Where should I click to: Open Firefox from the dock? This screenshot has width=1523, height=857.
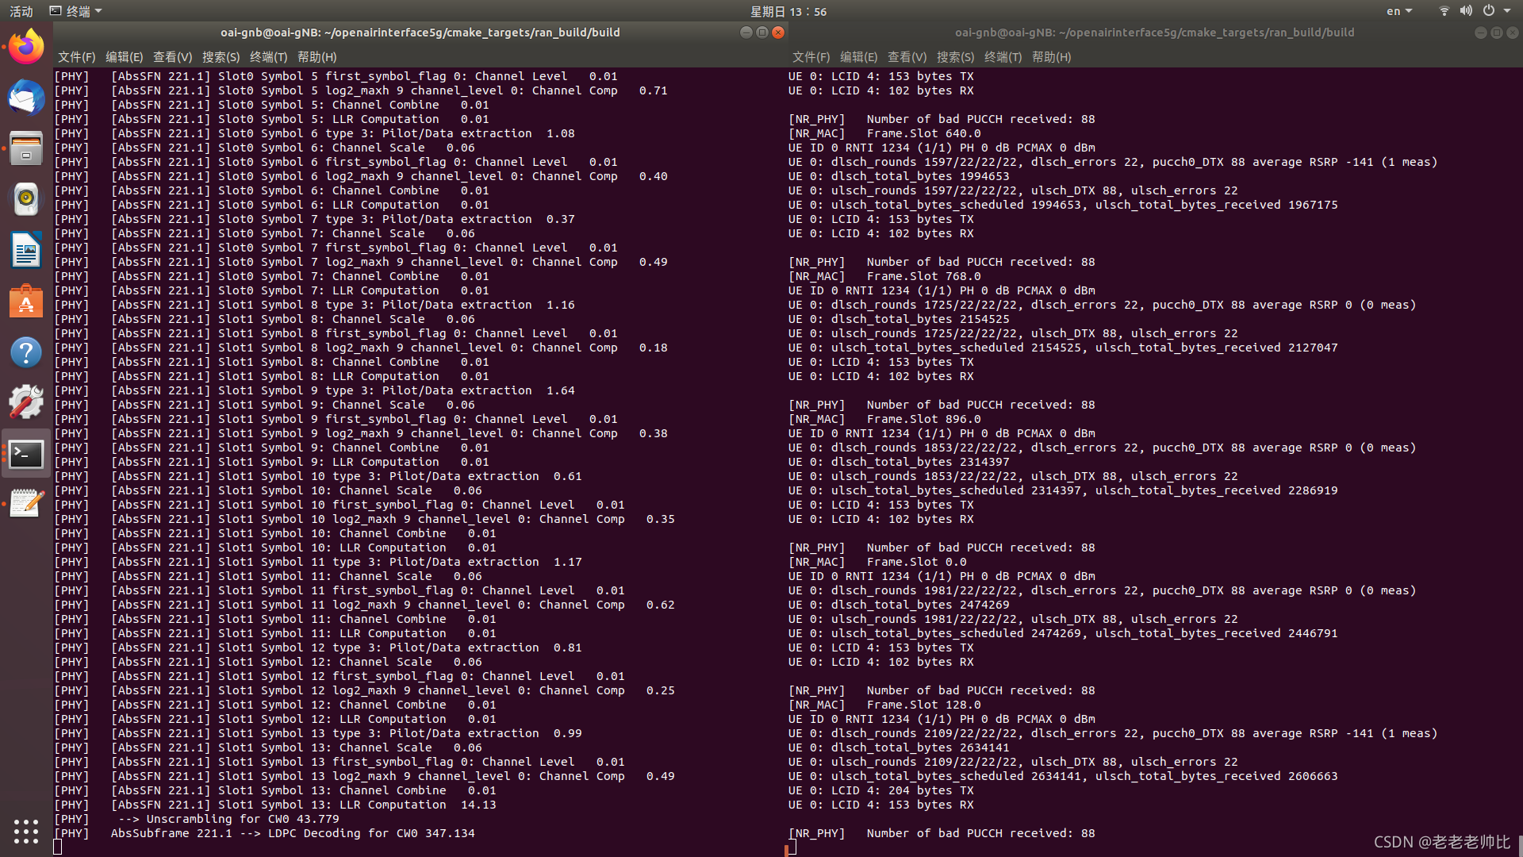pos(26,48)
